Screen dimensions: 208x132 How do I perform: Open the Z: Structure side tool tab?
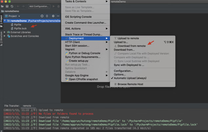click(1, 39)
